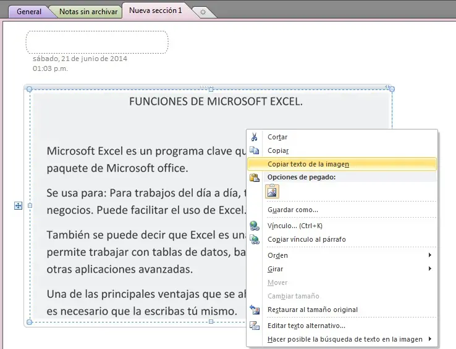Select the Nueva sección 1 tab

pyautogui.click(x=155, y=10)
